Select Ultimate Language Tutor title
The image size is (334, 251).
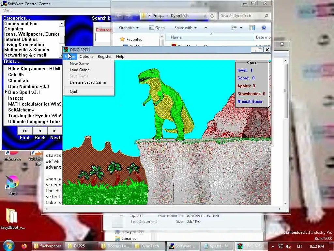point(34,122)
